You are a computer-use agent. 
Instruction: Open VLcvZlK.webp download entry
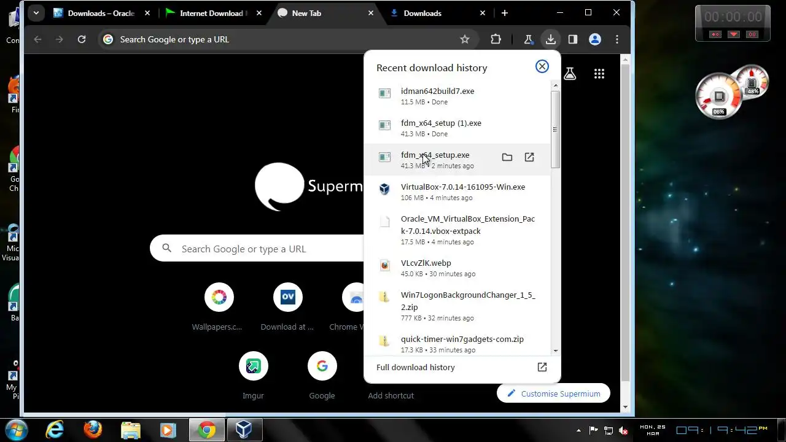tap(457, 268)
